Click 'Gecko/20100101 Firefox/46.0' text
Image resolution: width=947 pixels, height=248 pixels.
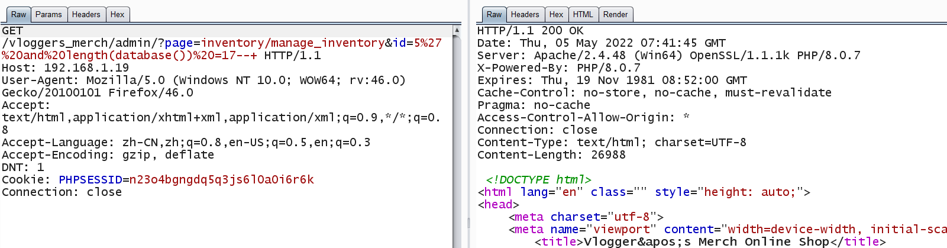tap(98, 93)
